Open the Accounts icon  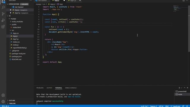[x=3, y=95]
